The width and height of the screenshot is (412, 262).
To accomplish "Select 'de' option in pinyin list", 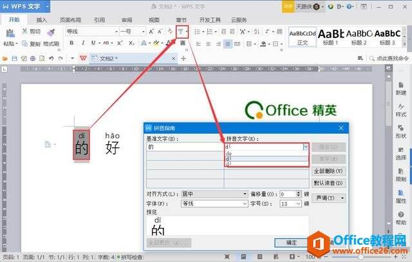I will click(x=267, y=153).
